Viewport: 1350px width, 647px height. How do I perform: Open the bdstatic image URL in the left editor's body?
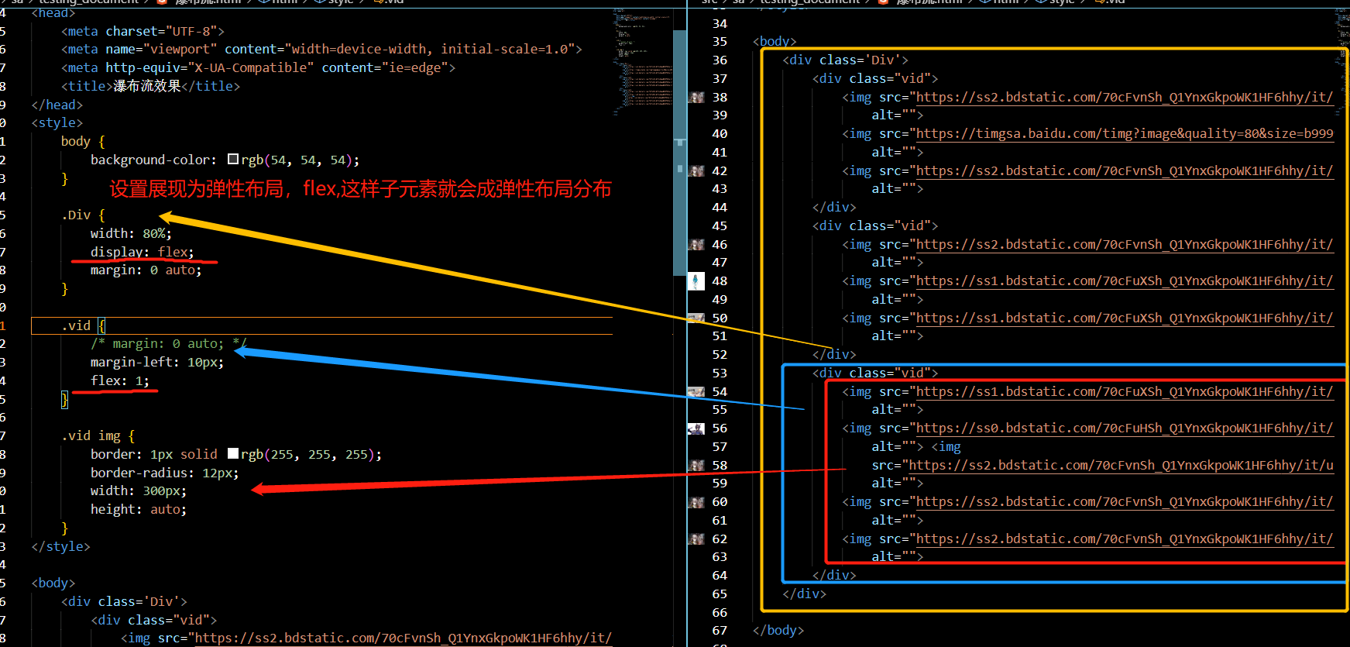point(403,638)
